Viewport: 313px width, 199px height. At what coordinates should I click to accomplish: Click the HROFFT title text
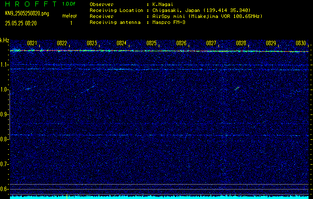(31, 4)
